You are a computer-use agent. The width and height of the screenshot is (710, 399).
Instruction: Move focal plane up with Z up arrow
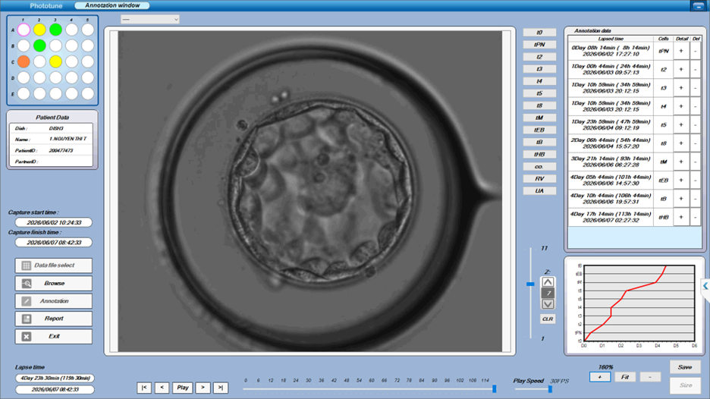point(548,282)
